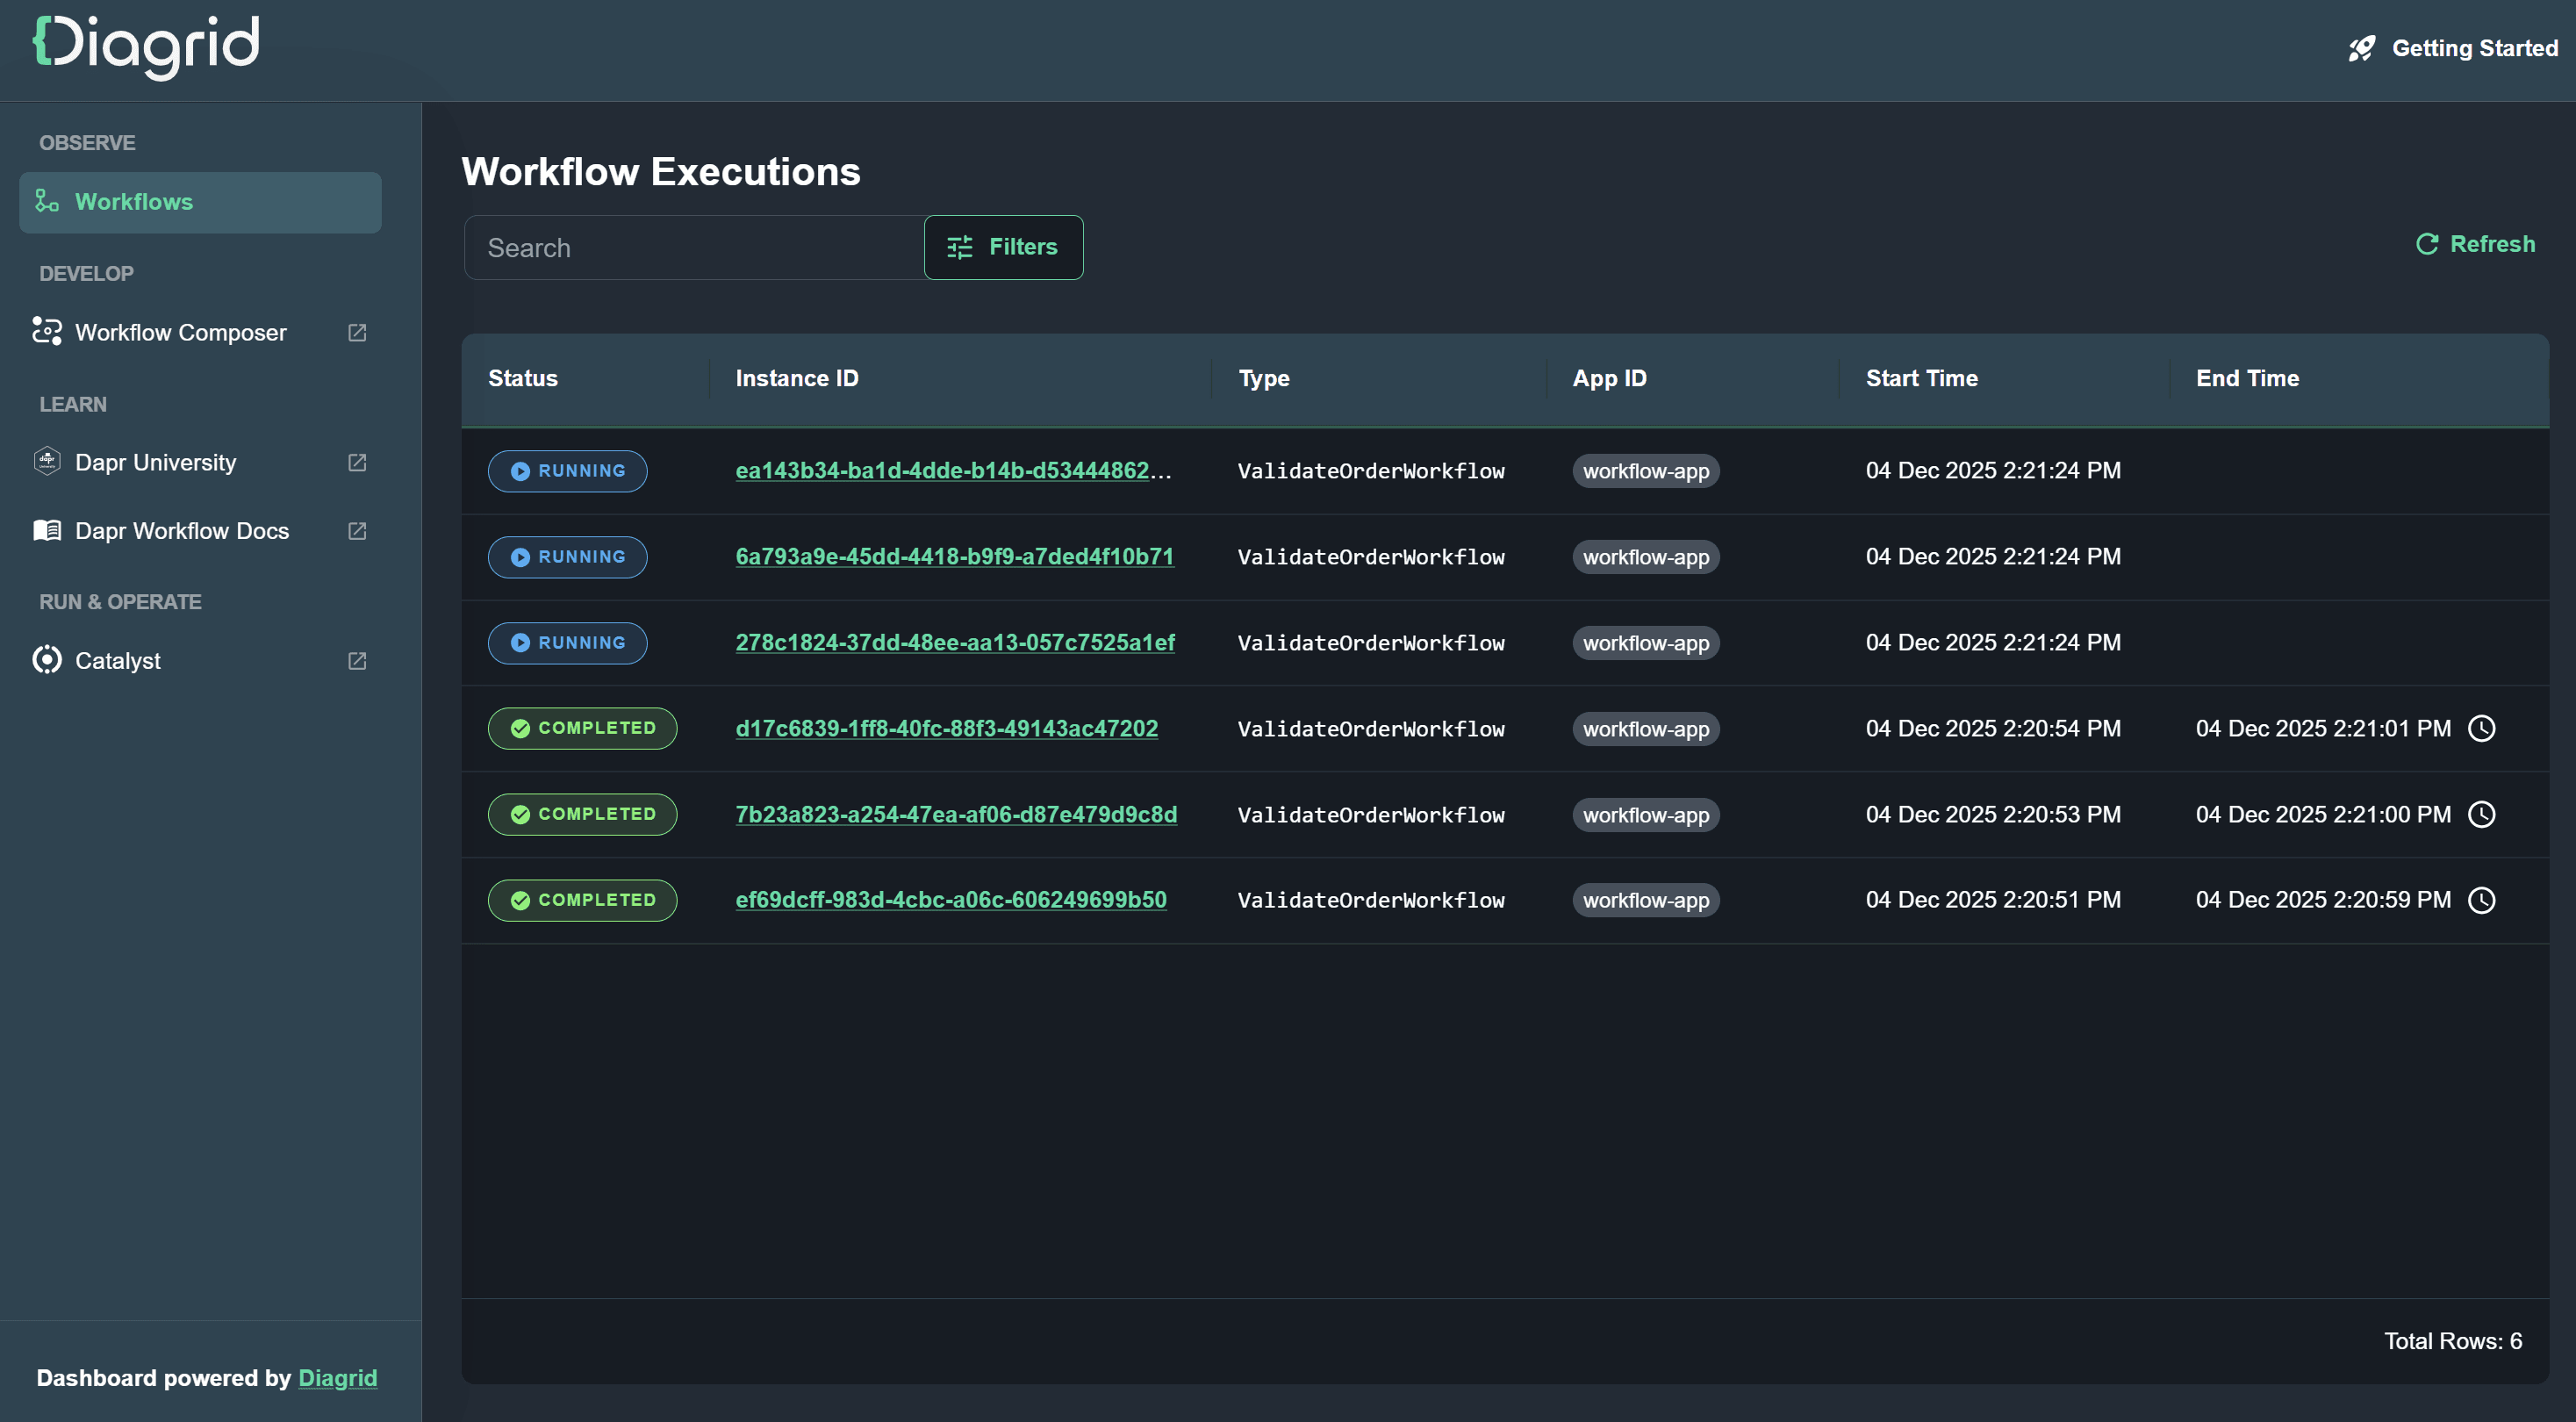Click the Dapr University graduation icon

[46, 461]
